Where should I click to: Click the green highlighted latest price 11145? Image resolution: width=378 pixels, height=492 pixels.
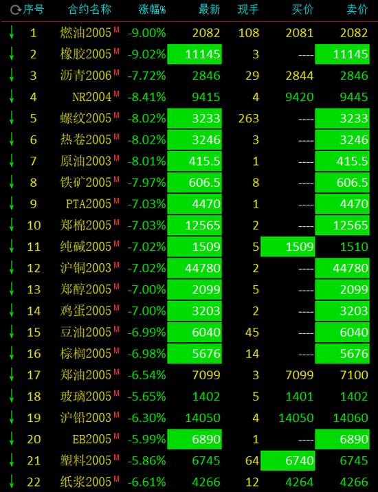(x=194, y=54)
